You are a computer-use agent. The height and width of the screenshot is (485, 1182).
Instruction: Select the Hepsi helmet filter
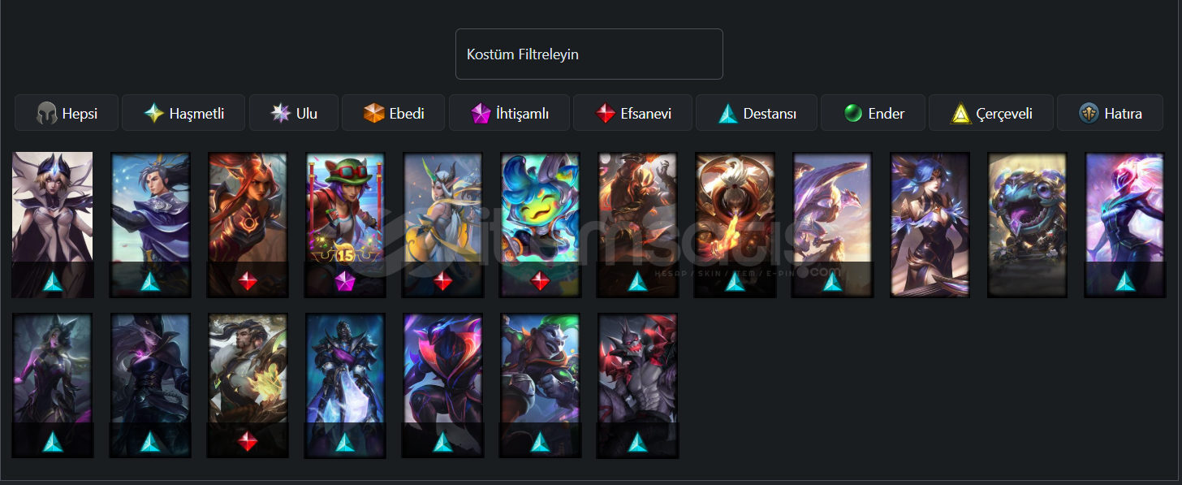pos(67,113)
